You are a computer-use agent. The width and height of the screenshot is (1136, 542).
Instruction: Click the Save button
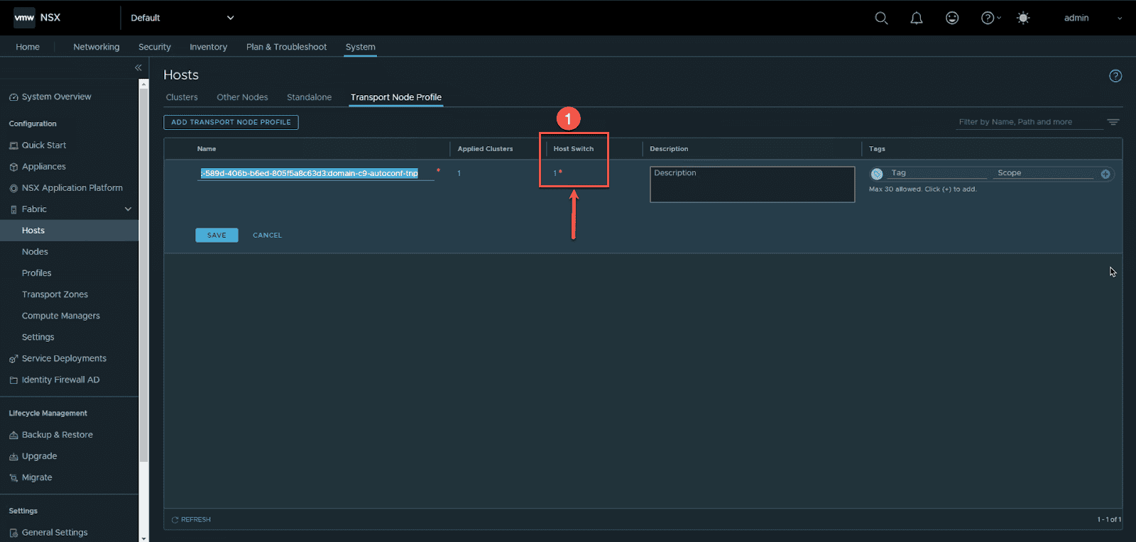(x=217, y=235)
